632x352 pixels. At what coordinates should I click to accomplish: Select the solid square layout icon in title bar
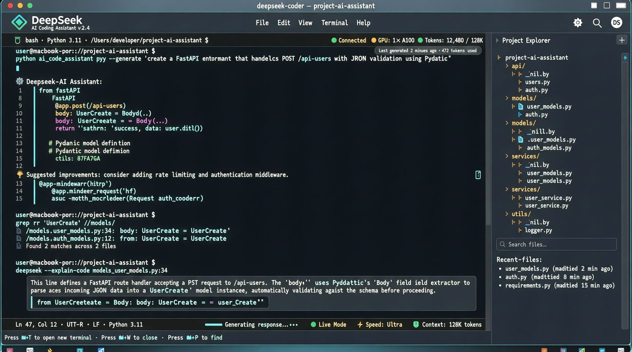pyautogui.click(x=594, y=5)
